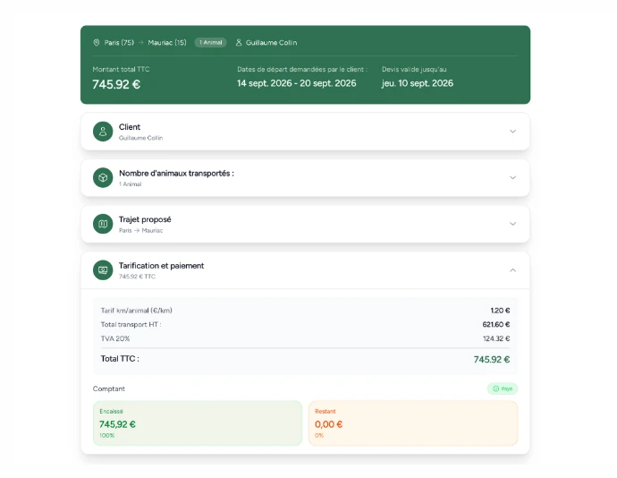This screenshot has height=478, width=617.
Task: Click the round Client person icon
Action: 103,132
